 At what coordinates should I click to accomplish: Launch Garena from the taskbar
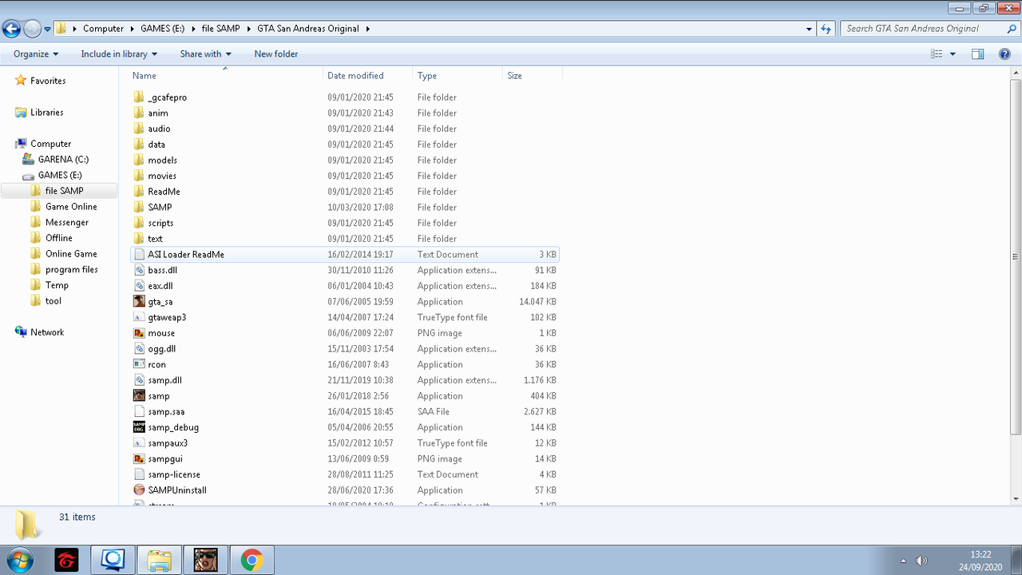pyautogui.click(x=66, y=560)
